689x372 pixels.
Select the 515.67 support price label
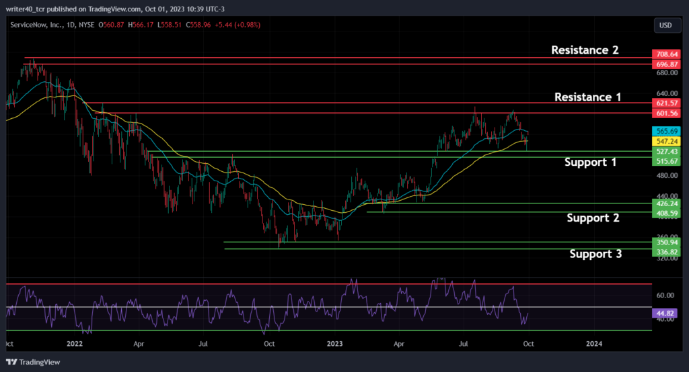667,161
